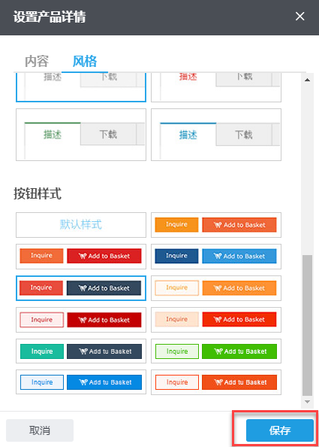Viewport: 319px width, 447px height.
Task: Pick teal Inquire with dark navy basket style
Action: (x=81, y=351)
